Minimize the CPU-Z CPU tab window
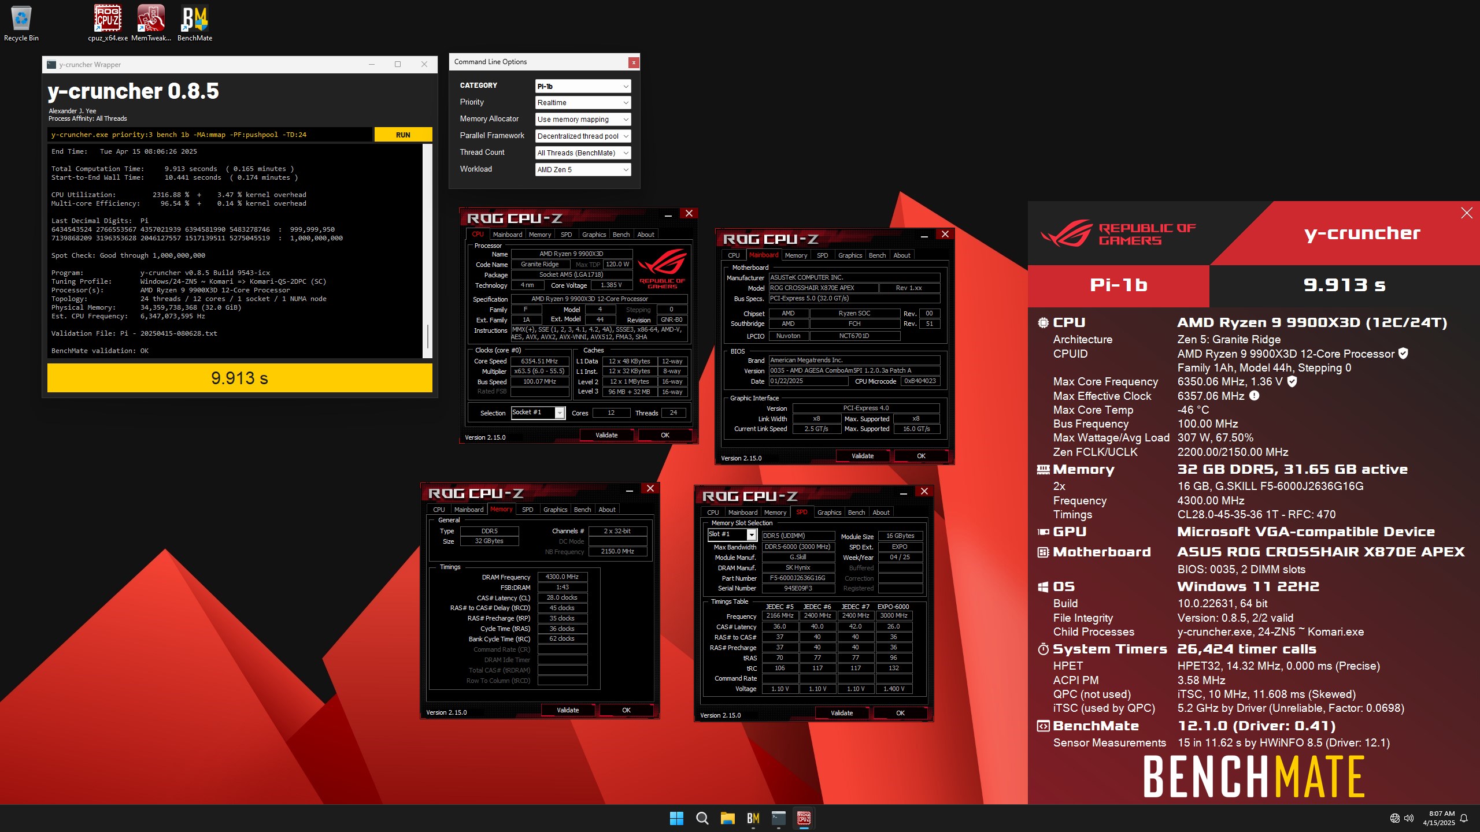1480x832 pixels. pos(668,214)
